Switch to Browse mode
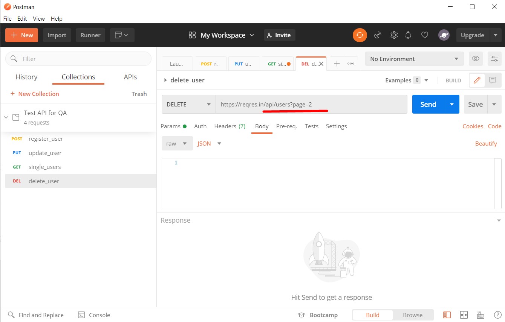 (x=413, y=315)
